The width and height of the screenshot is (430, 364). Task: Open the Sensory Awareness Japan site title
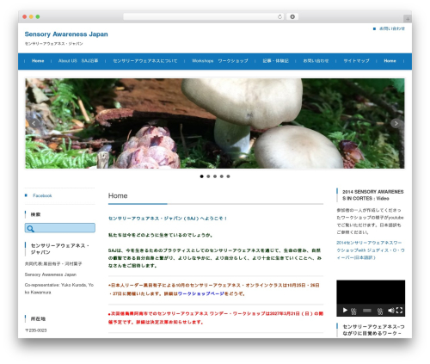click(66, 34)
